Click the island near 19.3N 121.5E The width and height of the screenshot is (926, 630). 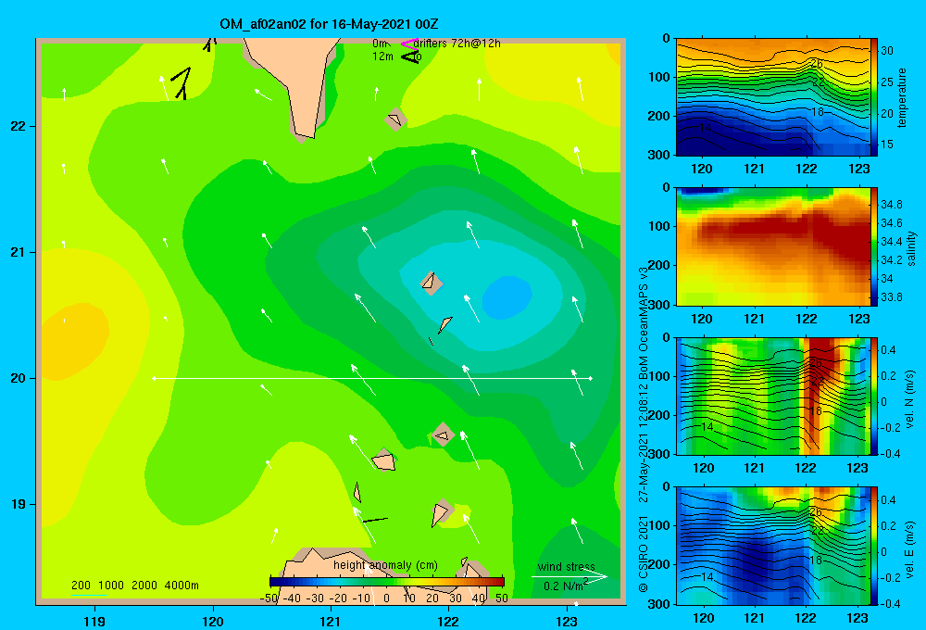pos(384,460)
